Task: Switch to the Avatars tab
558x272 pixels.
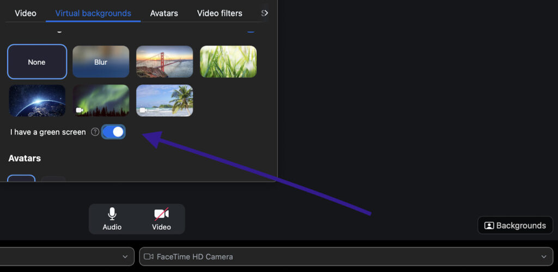Action: coord(164,13)
